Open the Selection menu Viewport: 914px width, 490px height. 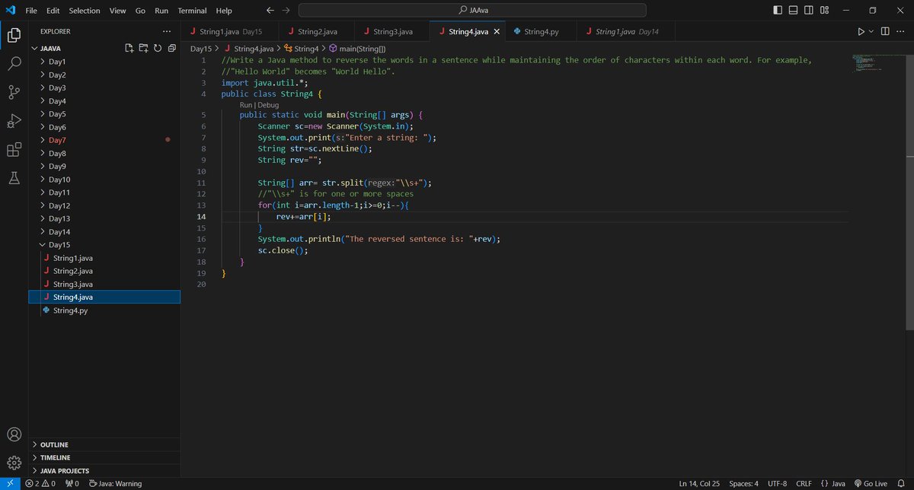pos(85,11)
